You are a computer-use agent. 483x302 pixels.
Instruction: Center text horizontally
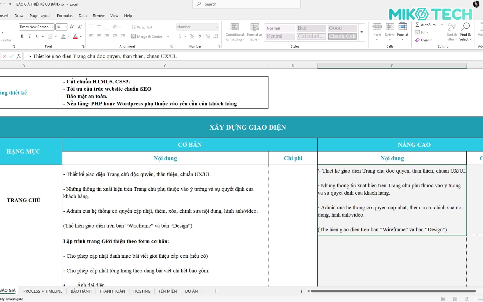point(99,36)
